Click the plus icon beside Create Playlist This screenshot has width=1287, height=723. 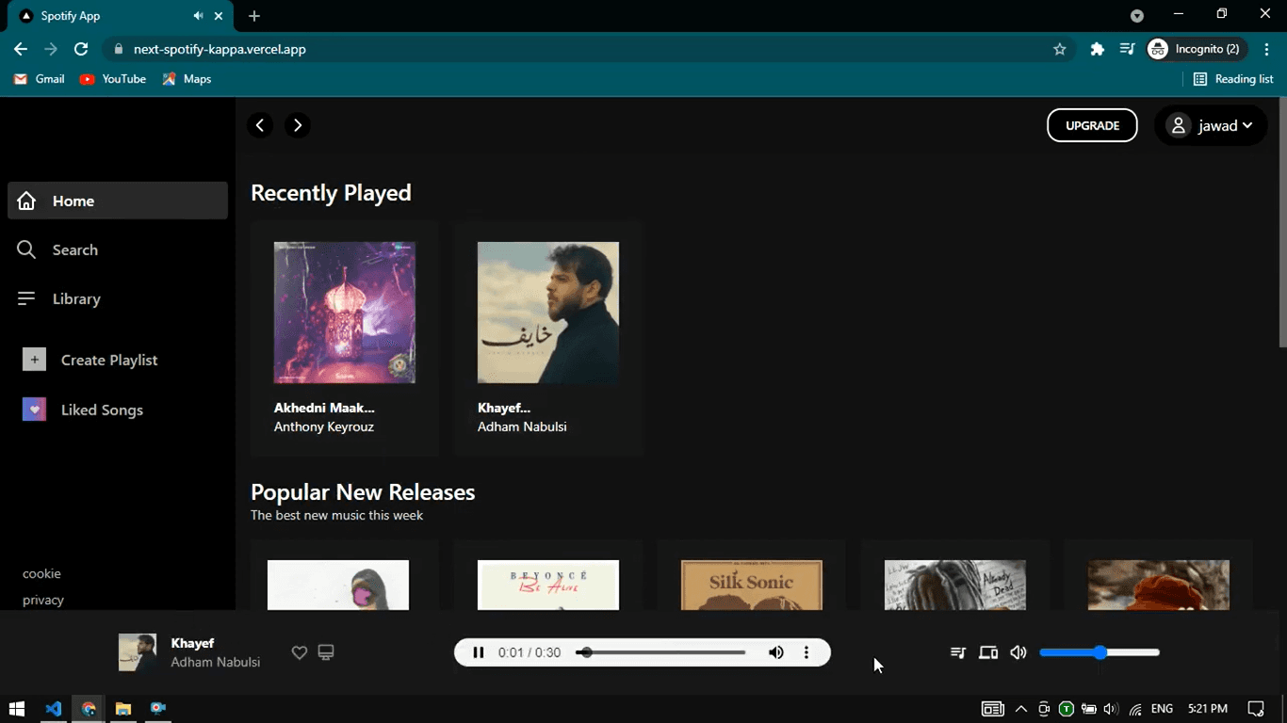(34, 360)
